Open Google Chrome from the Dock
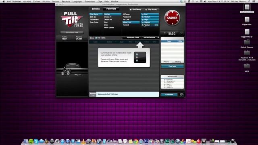The image size is (258, 145). [136, 141]
